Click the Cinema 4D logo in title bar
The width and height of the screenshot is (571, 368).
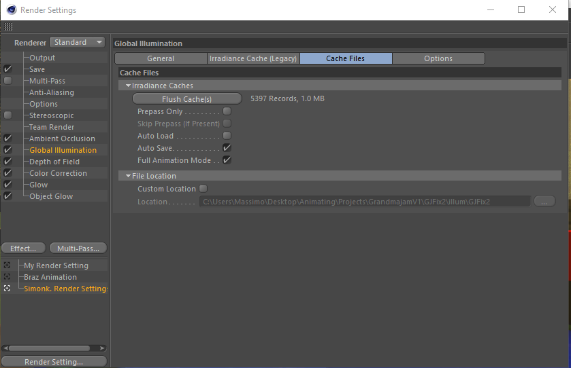[12, 10]
